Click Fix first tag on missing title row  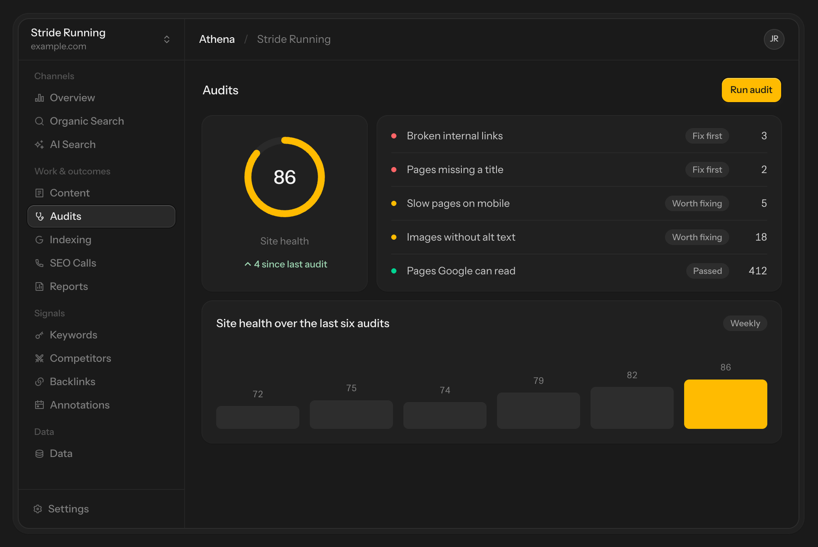[x=707, y=170]
